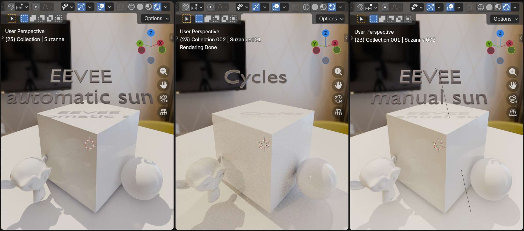Choose extend selection mode in EEVEE automatic sun viewport
The width and height of the screenshot is (524, 231).
[33, 18]
